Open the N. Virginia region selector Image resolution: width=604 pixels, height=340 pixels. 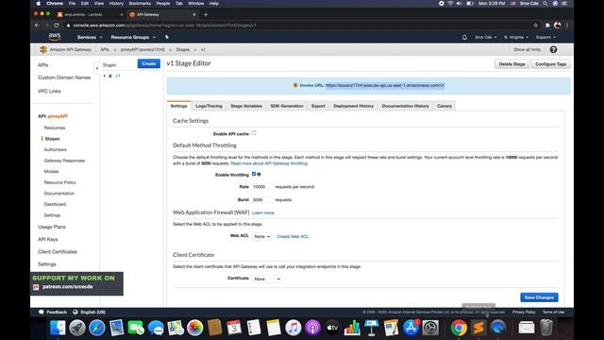(516, 38)
